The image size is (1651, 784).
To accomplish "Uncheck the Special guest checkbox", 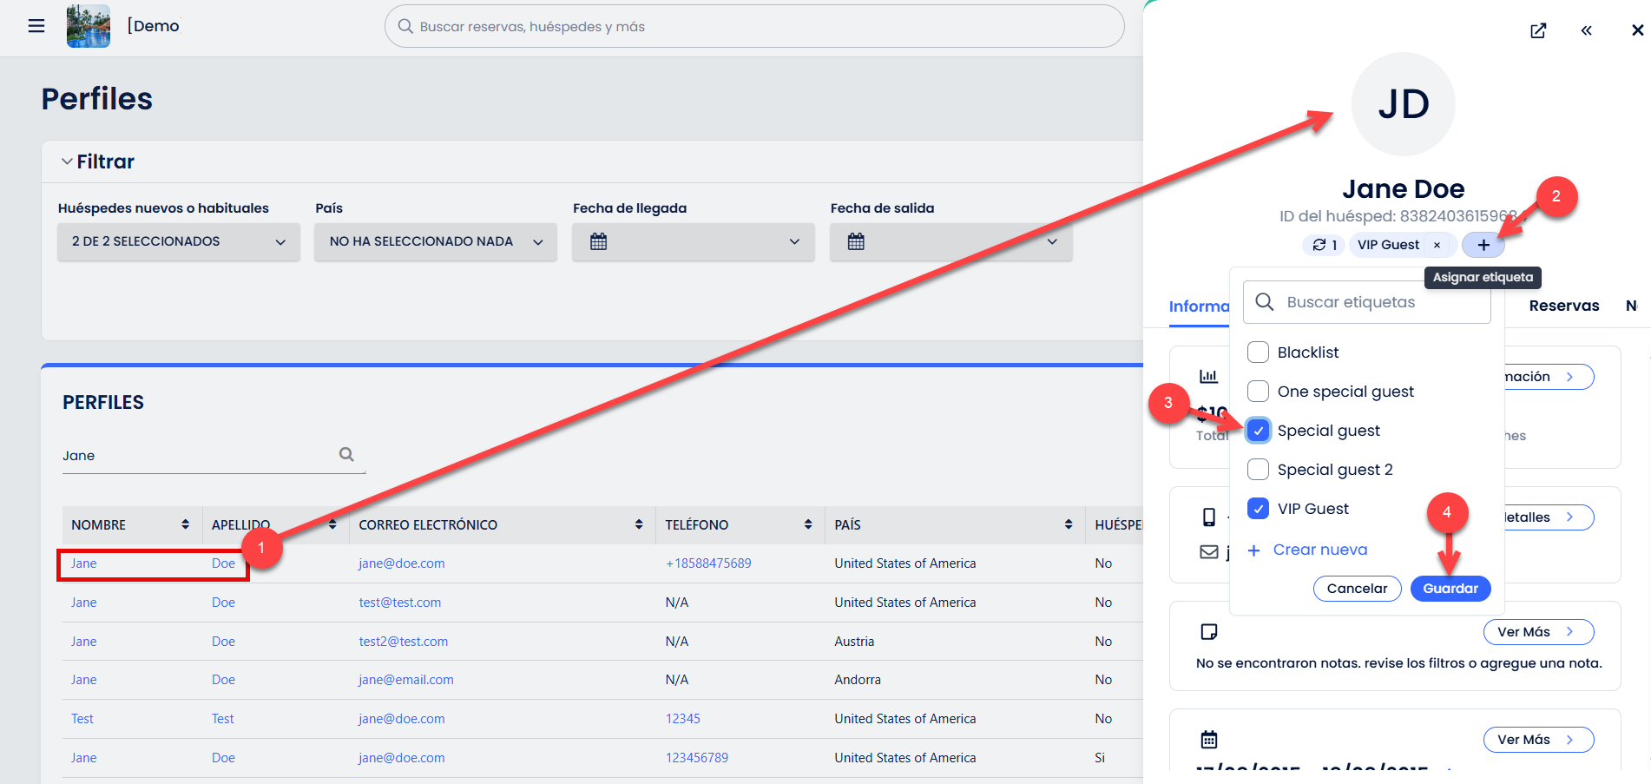I will [1258, 431].
